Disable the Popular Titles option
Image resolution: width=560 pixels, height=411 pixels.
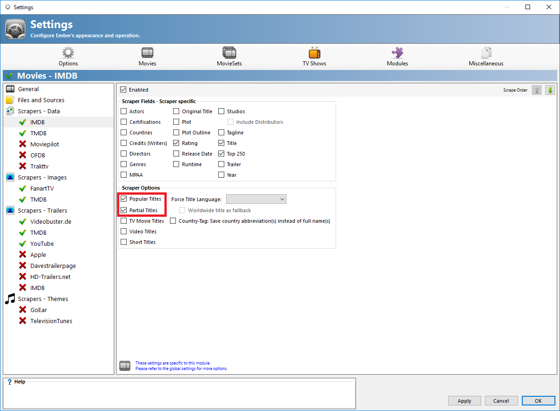123,199
